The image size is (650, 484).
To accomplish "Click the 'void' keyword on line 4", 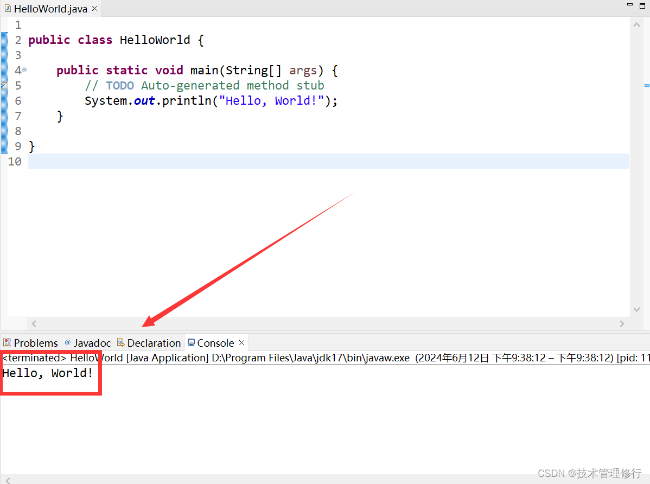I will [x=169, y=70].
